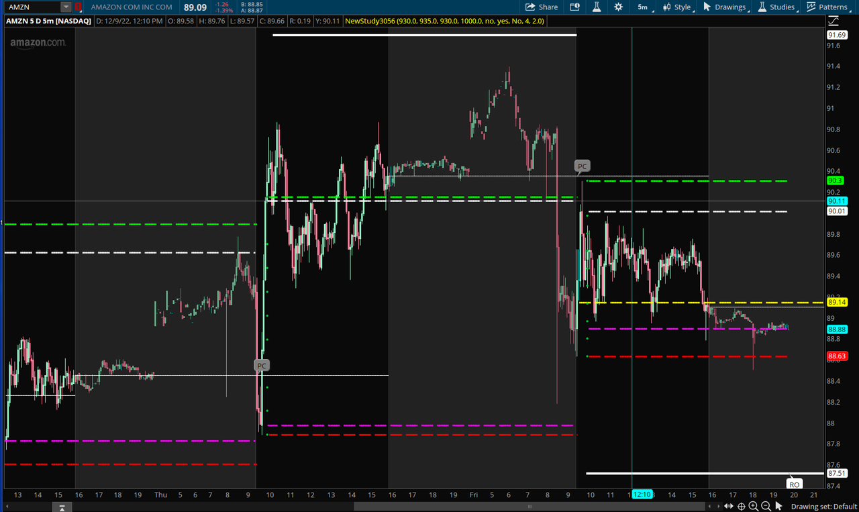Click the pan arrows icon near the zoom controls
The width and height of the screenshot is (859, 512).
click(x=728, y=505)
